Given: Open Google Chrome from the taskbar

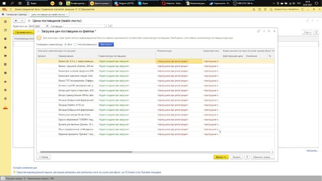Looking at the screenshot, I should [60, 4].
